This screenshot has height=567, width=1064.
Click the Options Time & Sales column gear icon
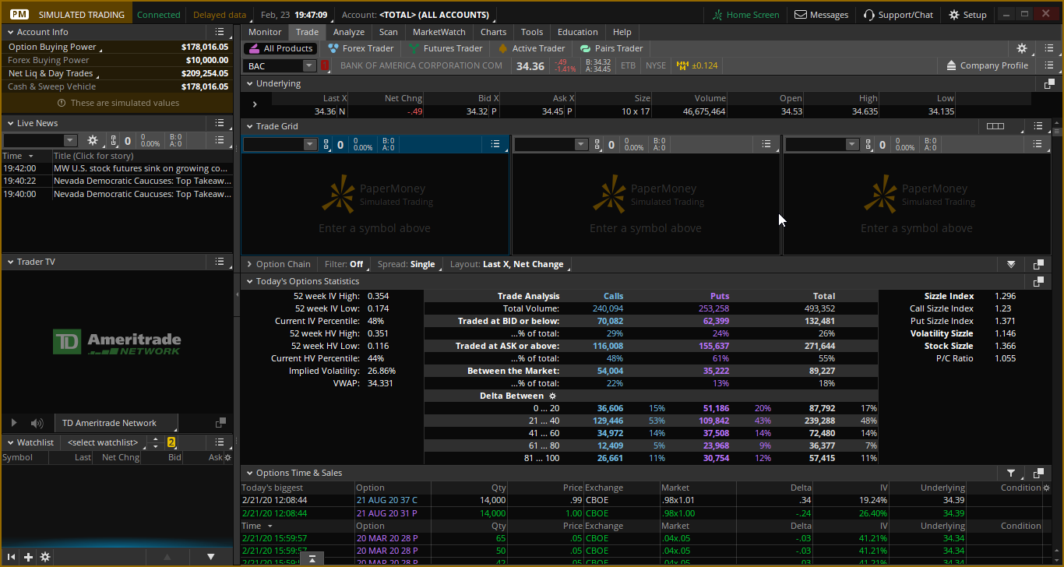1045,488
